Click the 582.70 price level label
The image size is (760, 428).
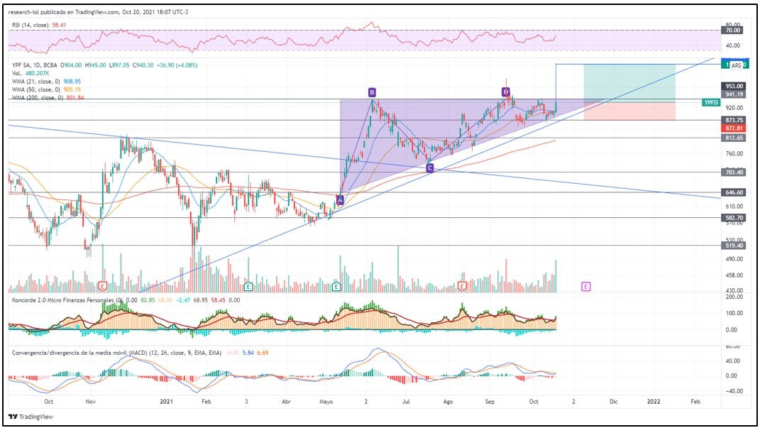[734, 218]
